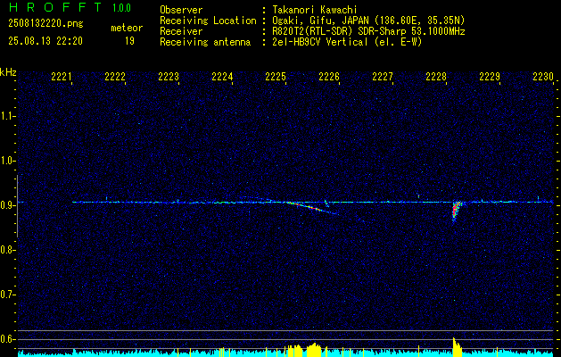This screenshot has width=561, height=357.
Task: Click the 0.7 kHz frequency label
Action: coord(5,295)
